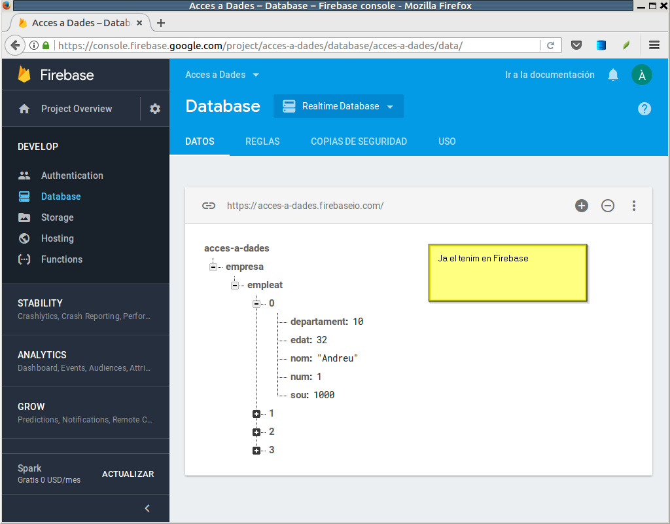Click the green padlock security icon
Screen dimensions: 670x524
click(x=46, y=45)
